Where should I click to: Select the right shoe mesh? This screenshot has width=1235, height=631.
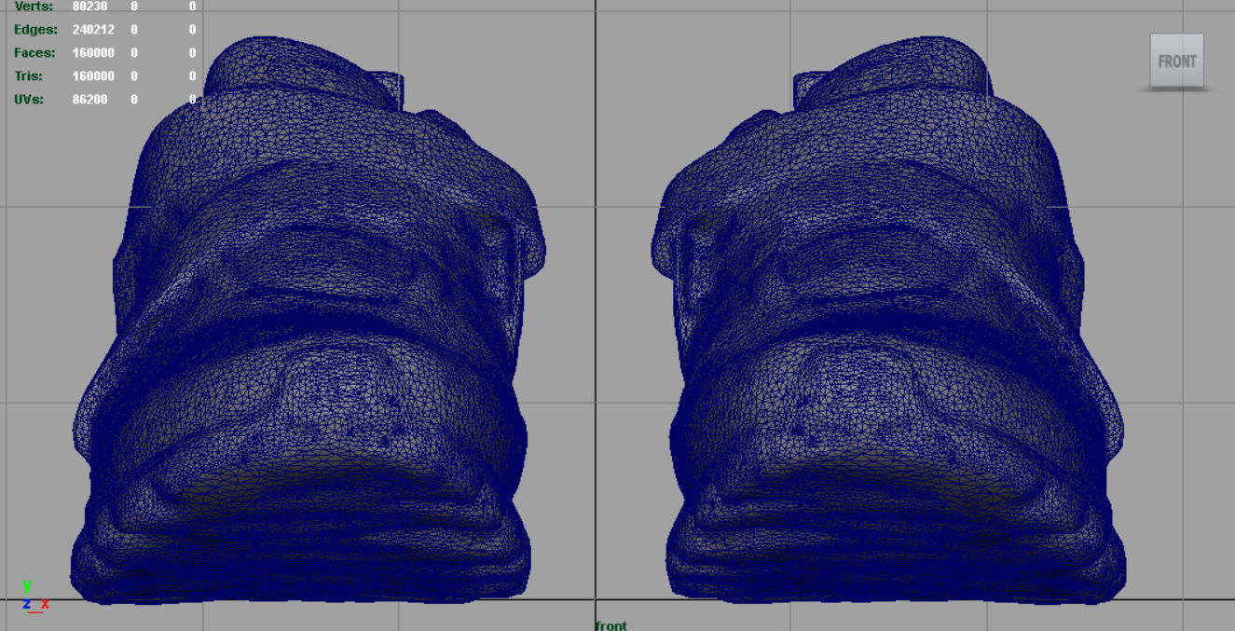click(x=889, y=322)
